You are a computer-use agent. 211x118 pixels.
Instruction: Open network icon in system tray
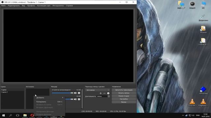click(190, 115)
